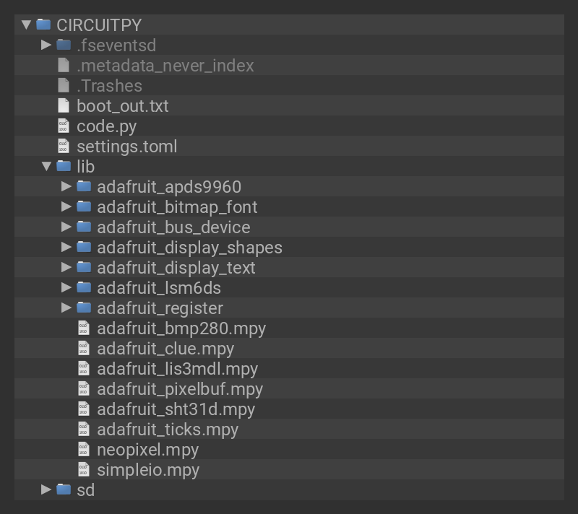This screenshot has width=578, height=514.
Task: Click the adafruit_clue.mpy file icon
Action: (x=85, y=349)
